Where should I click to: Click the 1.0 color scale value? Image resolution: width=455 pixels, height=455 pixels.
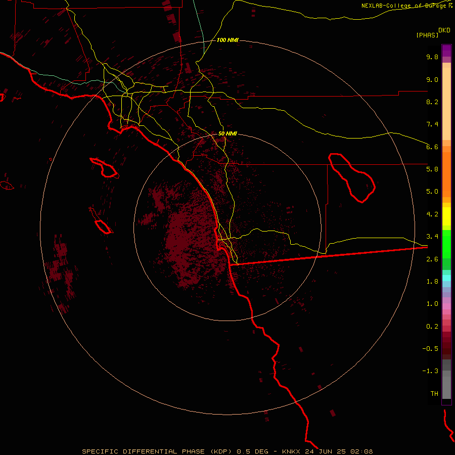(432, 304)
